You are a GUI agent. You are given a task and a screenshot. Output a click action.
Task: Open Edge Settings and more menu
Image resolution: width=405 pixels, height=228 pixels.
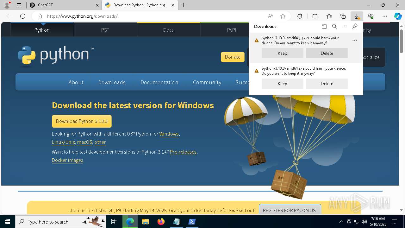click(x=385, y=16)
